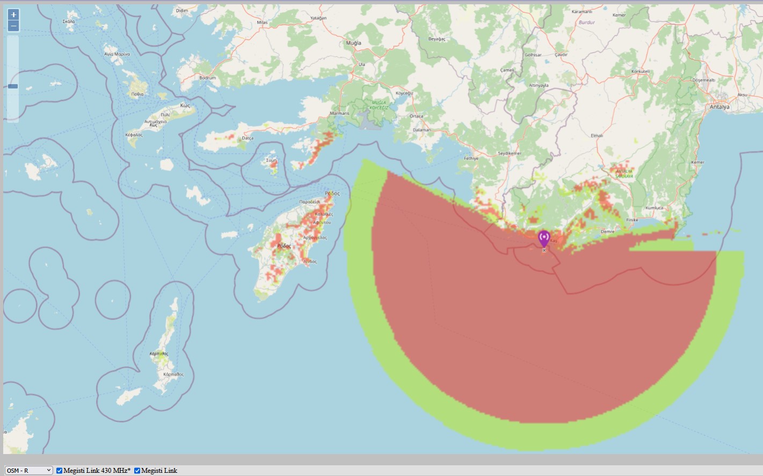Uncheck the plain Megisti Link layer checkbox
The image size is (763, 476).
pyautogui.click(x=137, y=471)
